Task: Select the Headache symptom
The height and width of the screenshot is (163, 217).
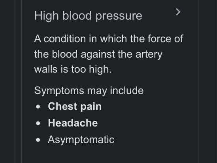Action: click(73, 123)
